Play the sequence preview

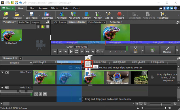[x=71, y=52]
